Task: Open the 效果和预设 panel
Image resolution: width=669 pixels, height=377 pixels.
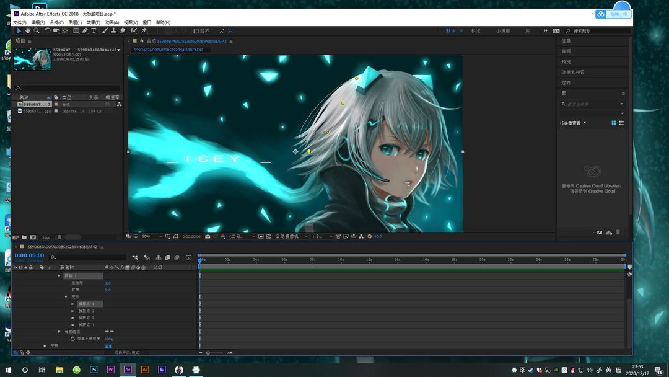Action: click(x=573, y=72)
